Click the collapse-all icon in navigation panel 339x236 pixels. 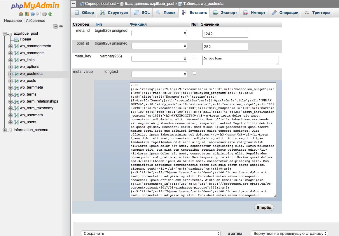[x=55, y=26]
